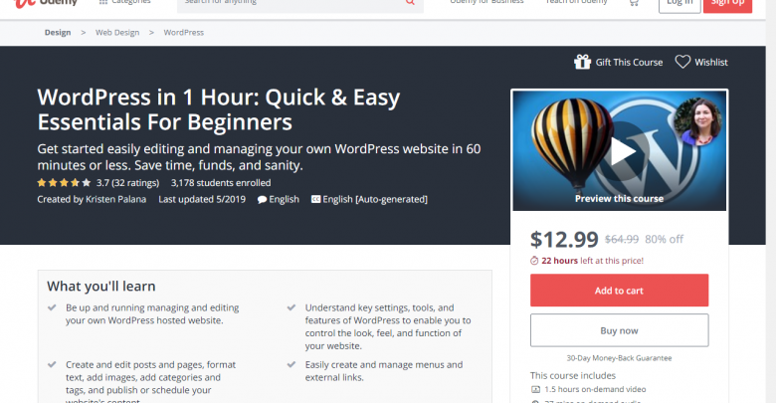Open instructor Kristen Palana's profile
The height and width of the screenshot is (403, 776).
click(115, 199)
